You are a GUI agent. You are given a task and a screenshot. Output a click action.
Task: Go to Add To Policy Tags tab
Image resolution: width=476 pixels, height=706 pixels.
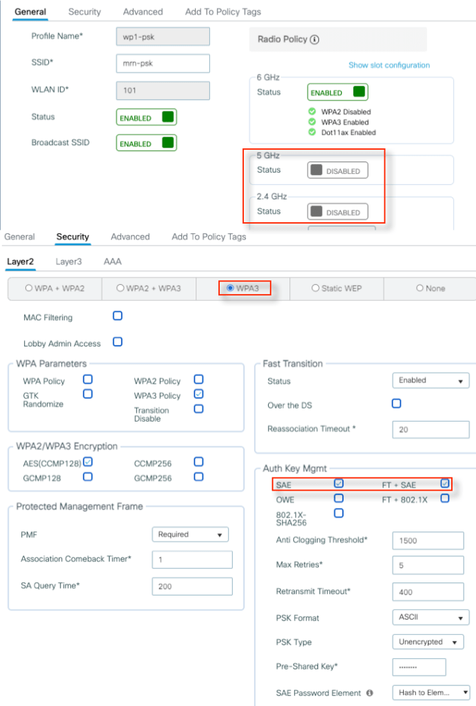pyautogui.click(x=209, y=237)
